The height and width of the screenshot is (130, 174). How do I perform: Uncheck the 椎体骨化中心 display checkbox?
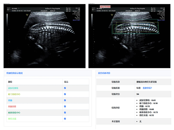tap(65, 112)
